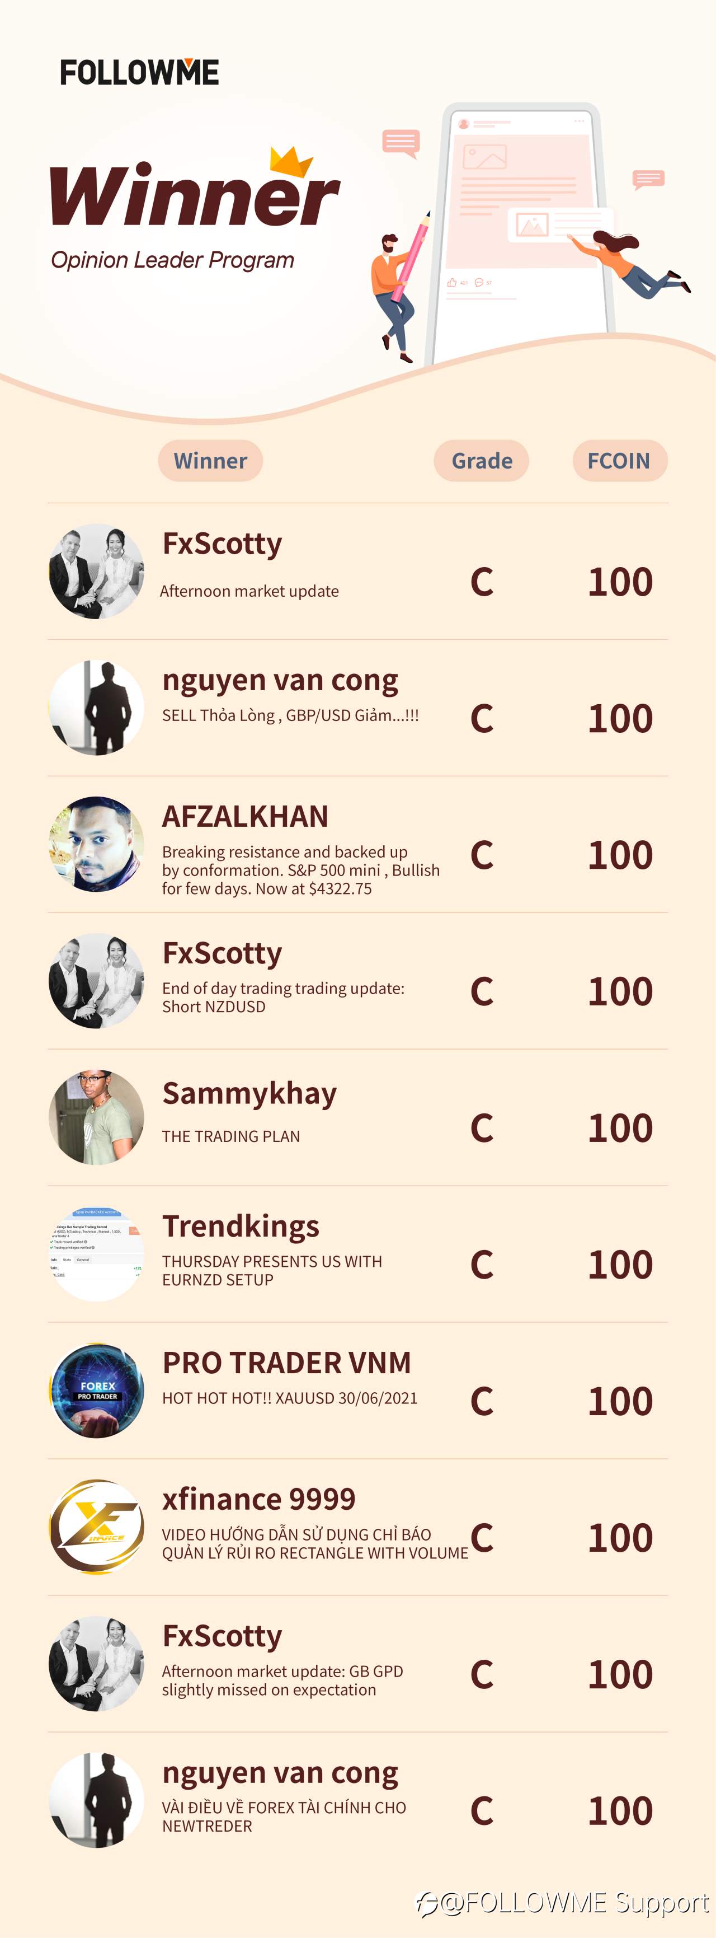This screenshot has height=1938, width=716.
Task: Select the Winner column header
Action: pyautogui.click(x=210, y=460)
